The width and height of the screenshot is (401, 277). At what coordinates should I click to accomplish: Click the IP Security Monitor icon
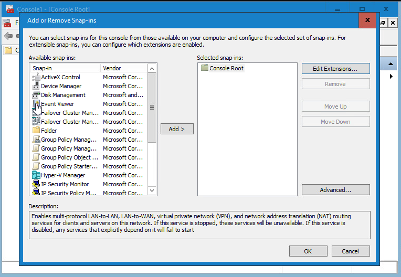36,184
